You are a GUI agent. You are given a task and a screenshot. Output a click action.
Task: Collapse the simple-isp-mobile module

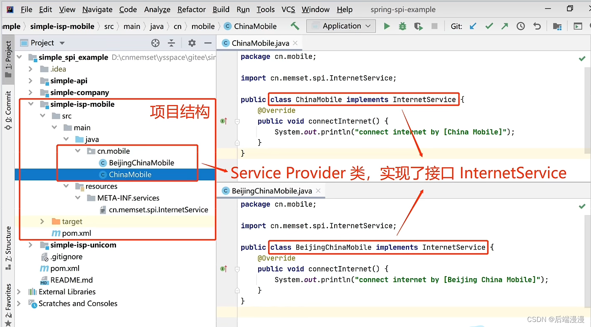30,104
